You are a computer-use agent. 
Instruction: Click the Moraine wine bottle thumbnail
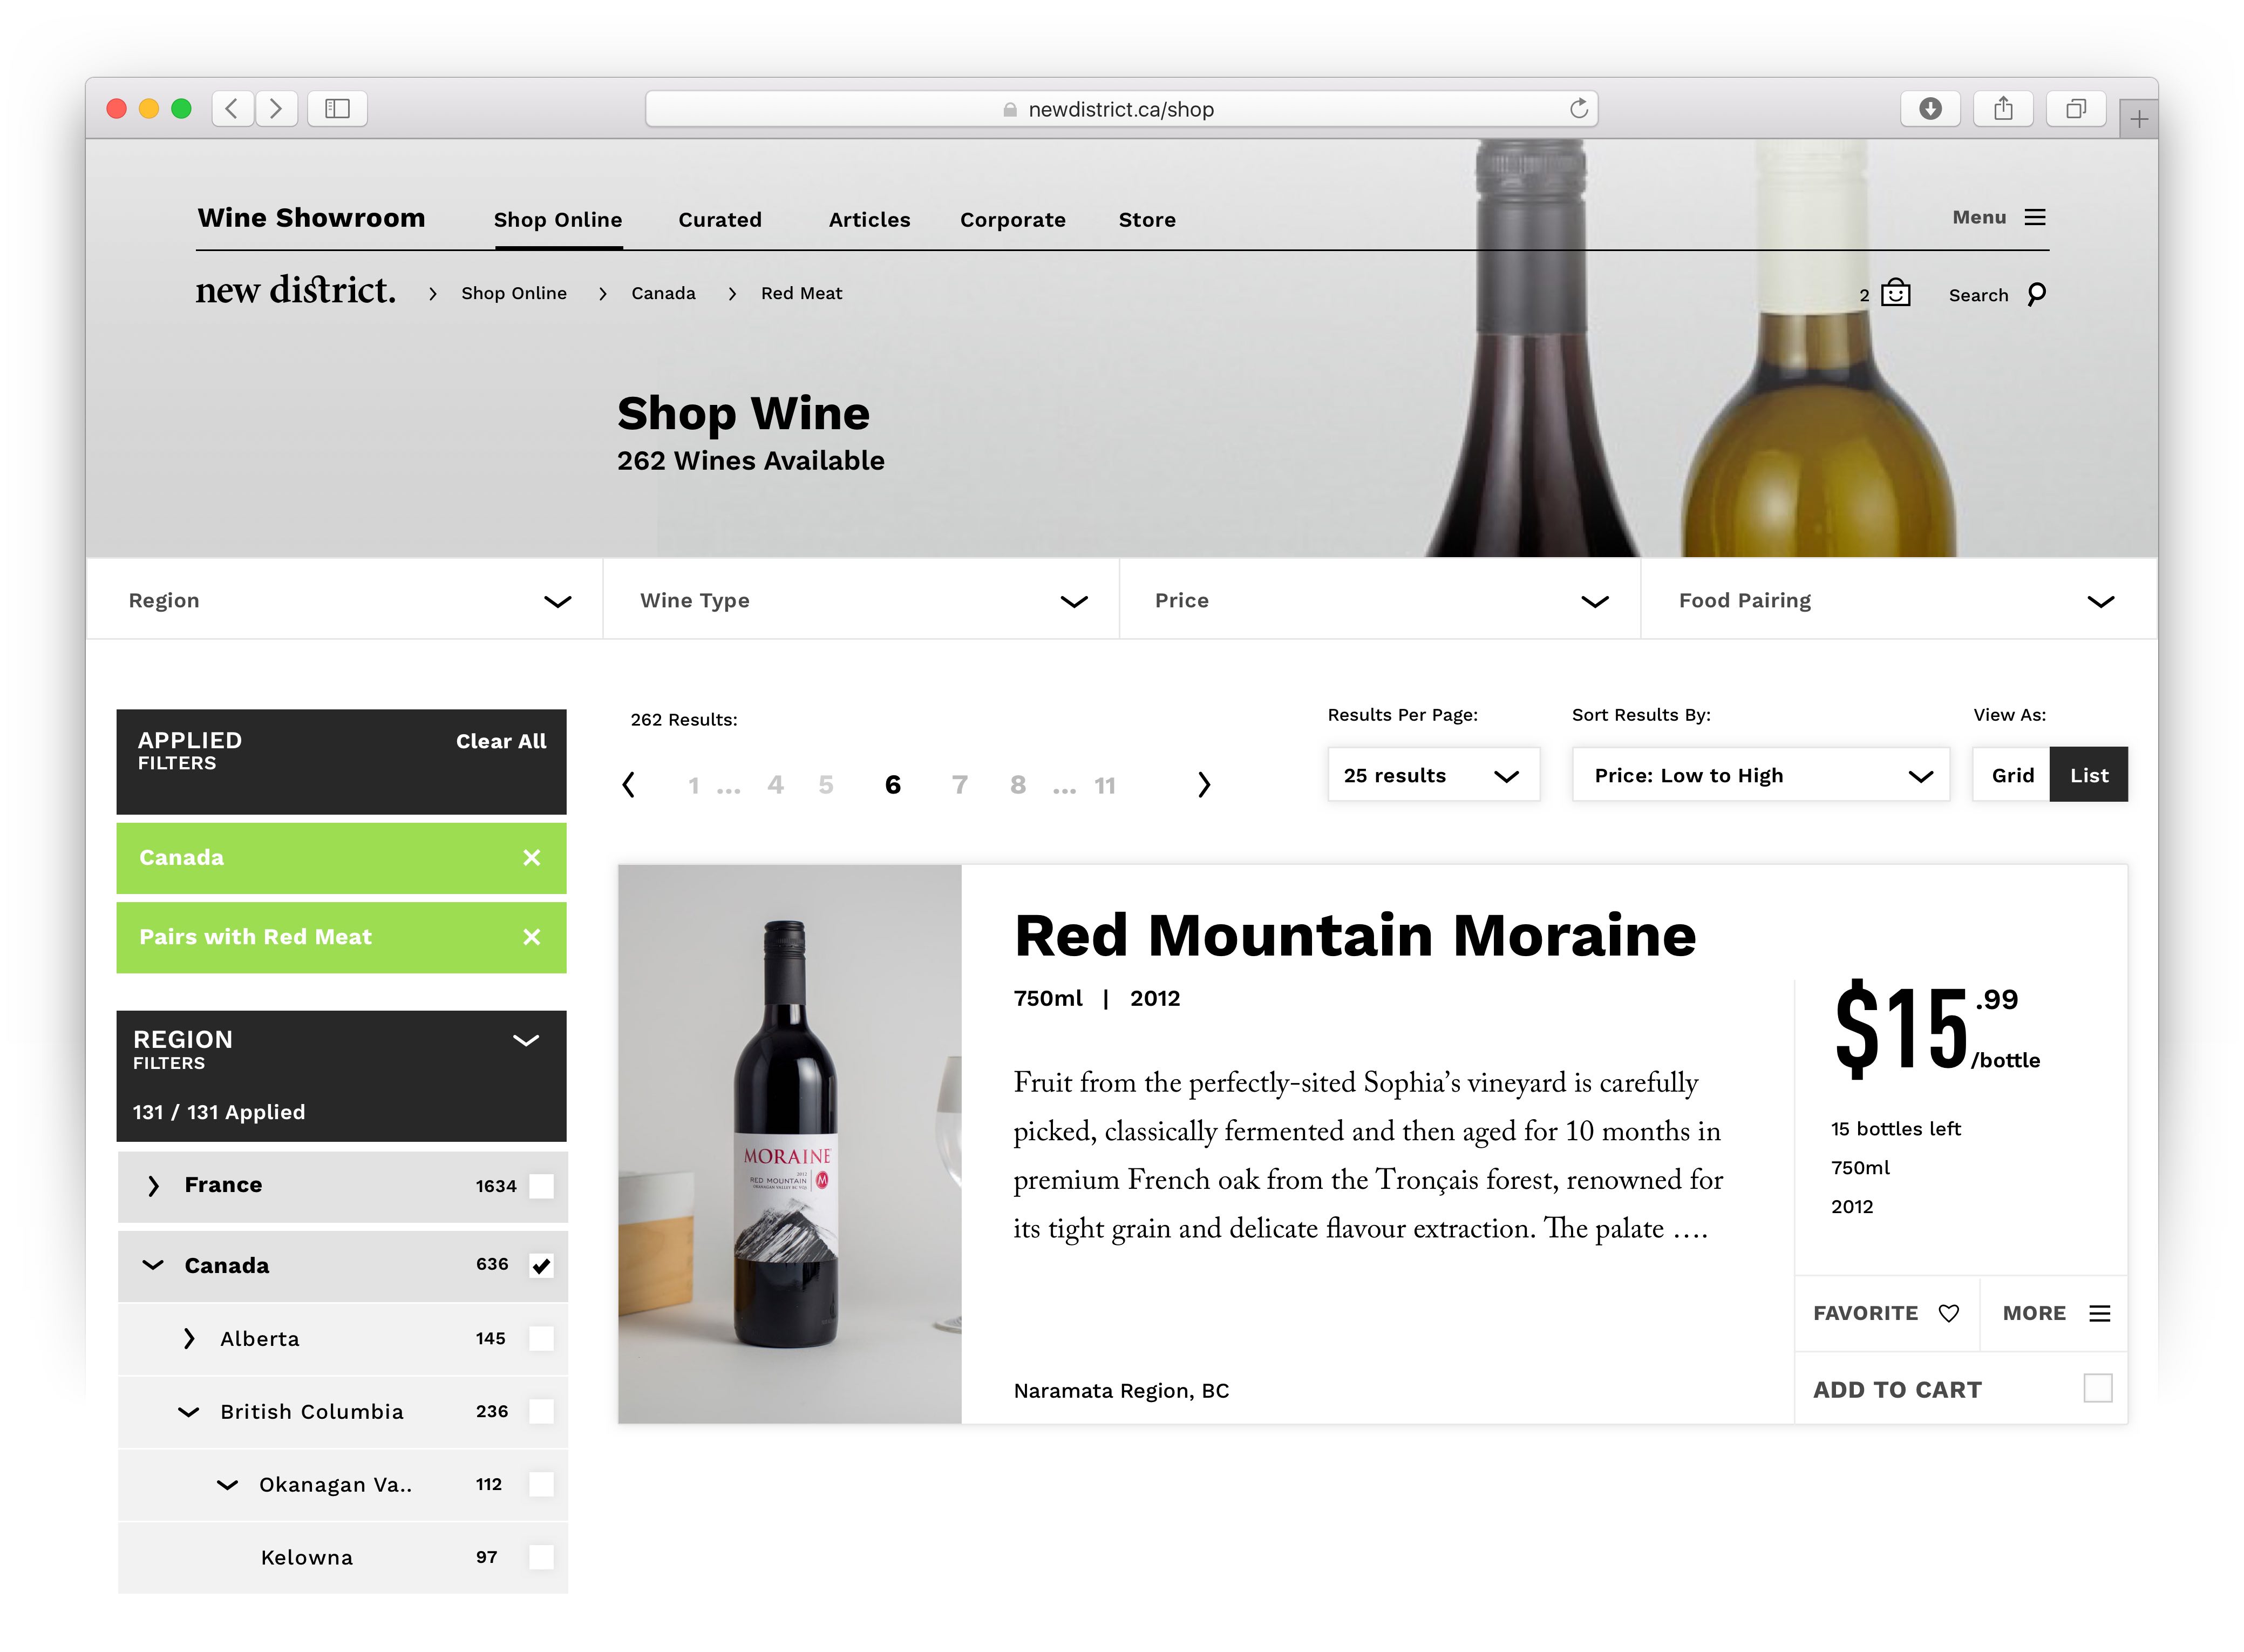788,1144
